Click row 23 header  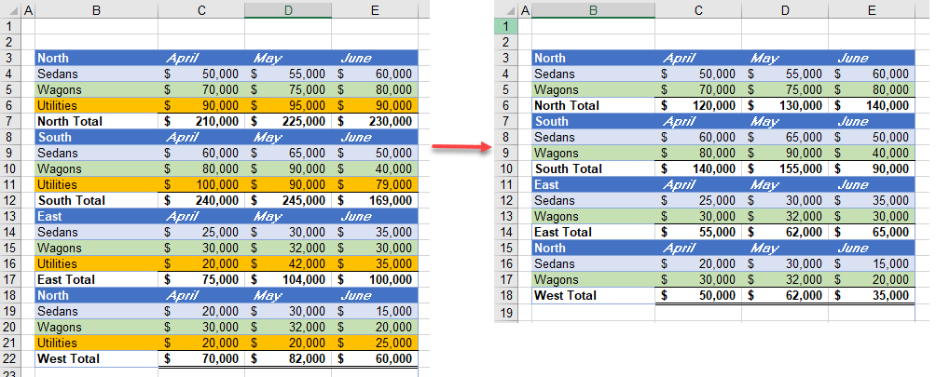pyautogui.click(x=9, y=371)
